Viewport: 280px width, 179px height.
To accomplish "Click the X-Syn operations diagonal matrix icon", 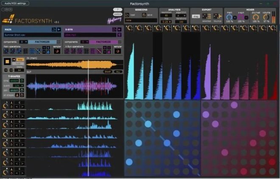I will click(99, 51).
